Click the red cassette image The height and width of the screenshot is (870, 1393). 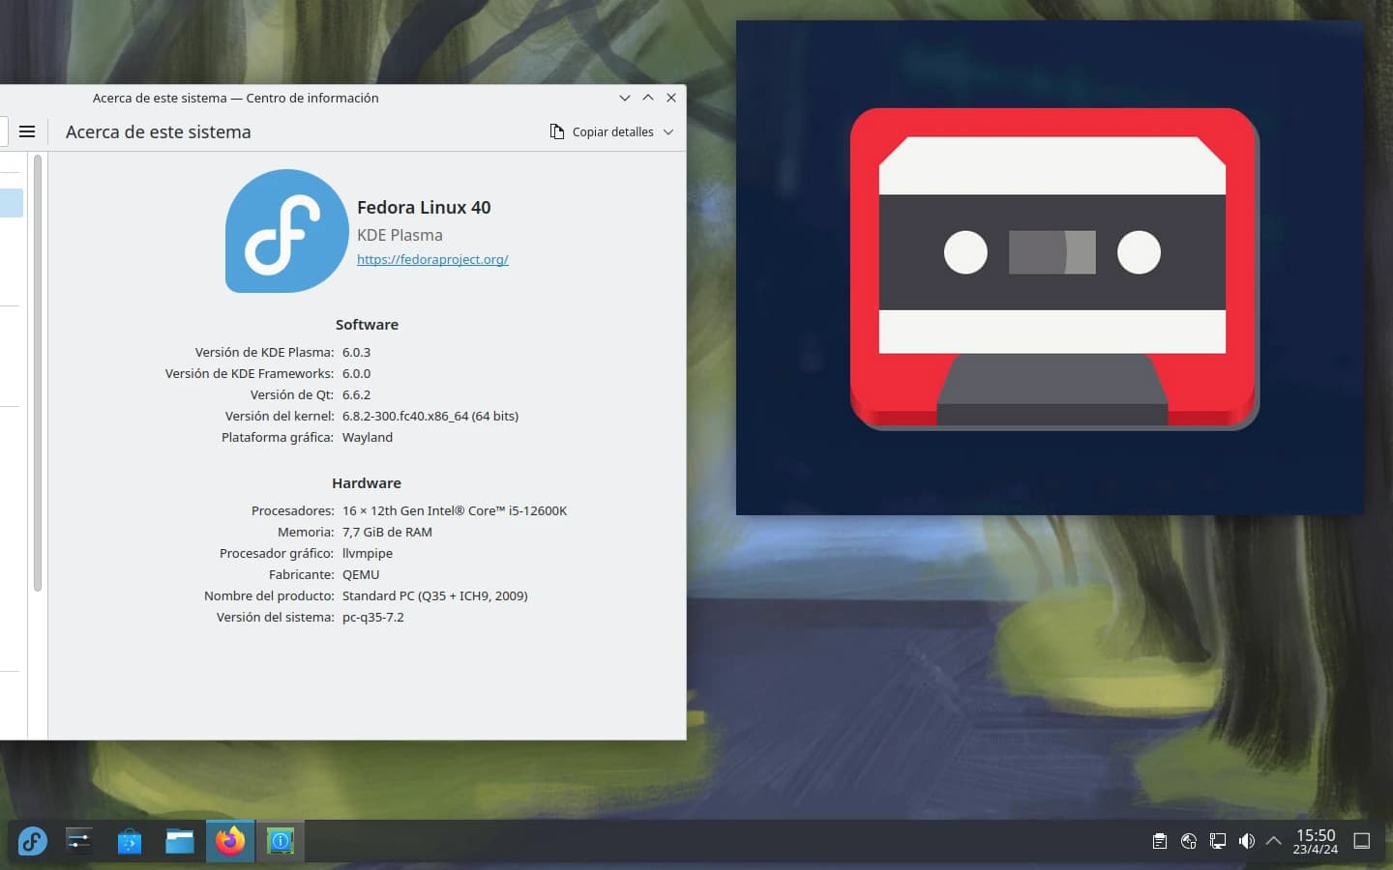coord(1054,269)
